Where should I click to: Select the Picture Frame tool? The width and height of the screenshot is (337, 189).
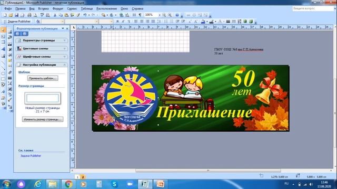point(3,56)
